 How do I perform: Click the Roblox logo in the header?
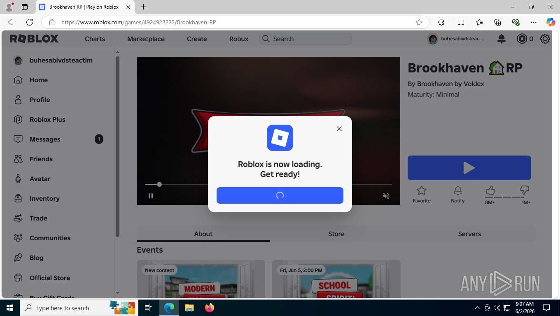(34, 39)
